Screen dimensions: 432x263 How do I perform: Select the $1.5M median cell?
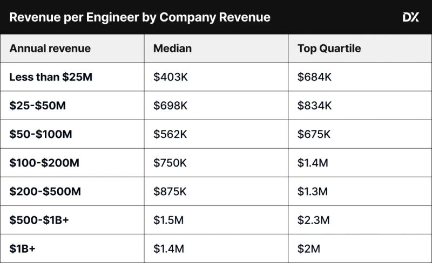pos(168,220)
